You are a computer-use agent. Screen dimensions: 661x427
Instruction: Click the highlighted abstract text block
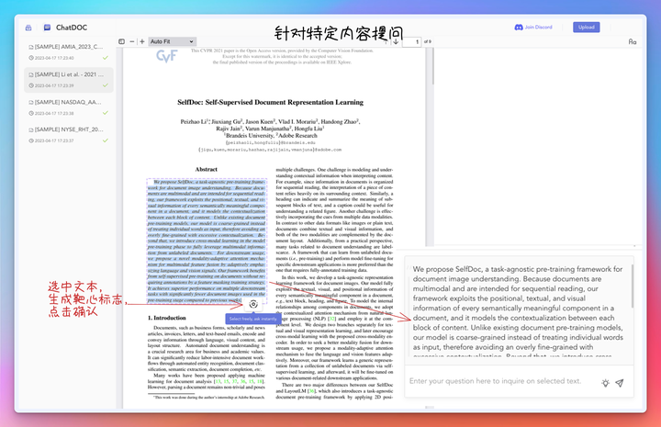pyautogui.click(x=207, y=242)
